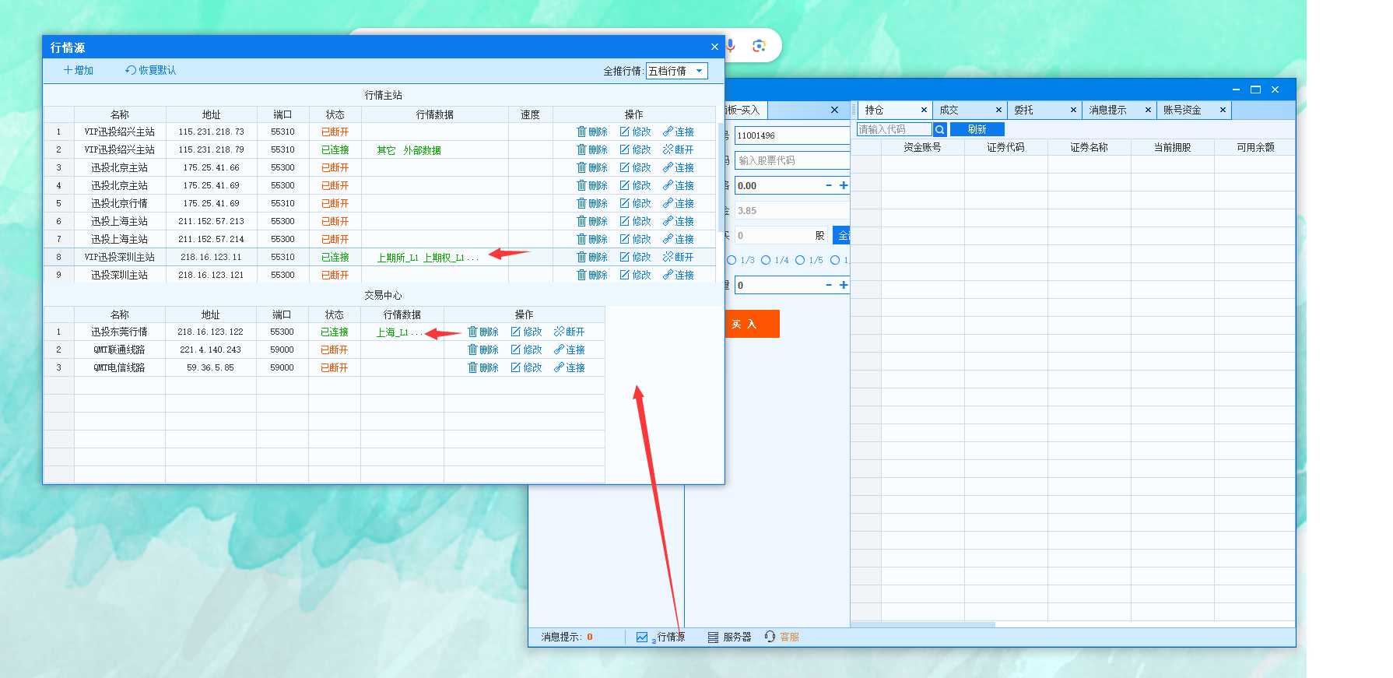Open 客服 support in the status bar
This screenshot has height=678, width=1393.
point(782,637)
